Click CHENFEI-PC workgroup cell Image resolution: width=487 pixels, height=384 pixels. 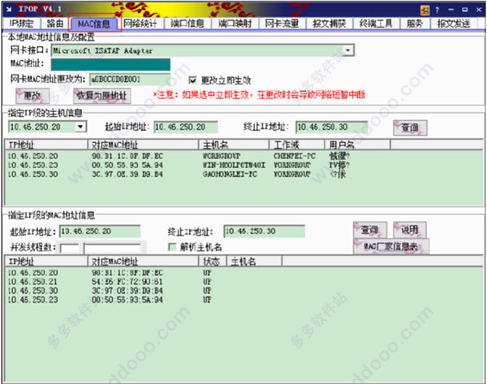pyautogui.click(x=295, y=156)
